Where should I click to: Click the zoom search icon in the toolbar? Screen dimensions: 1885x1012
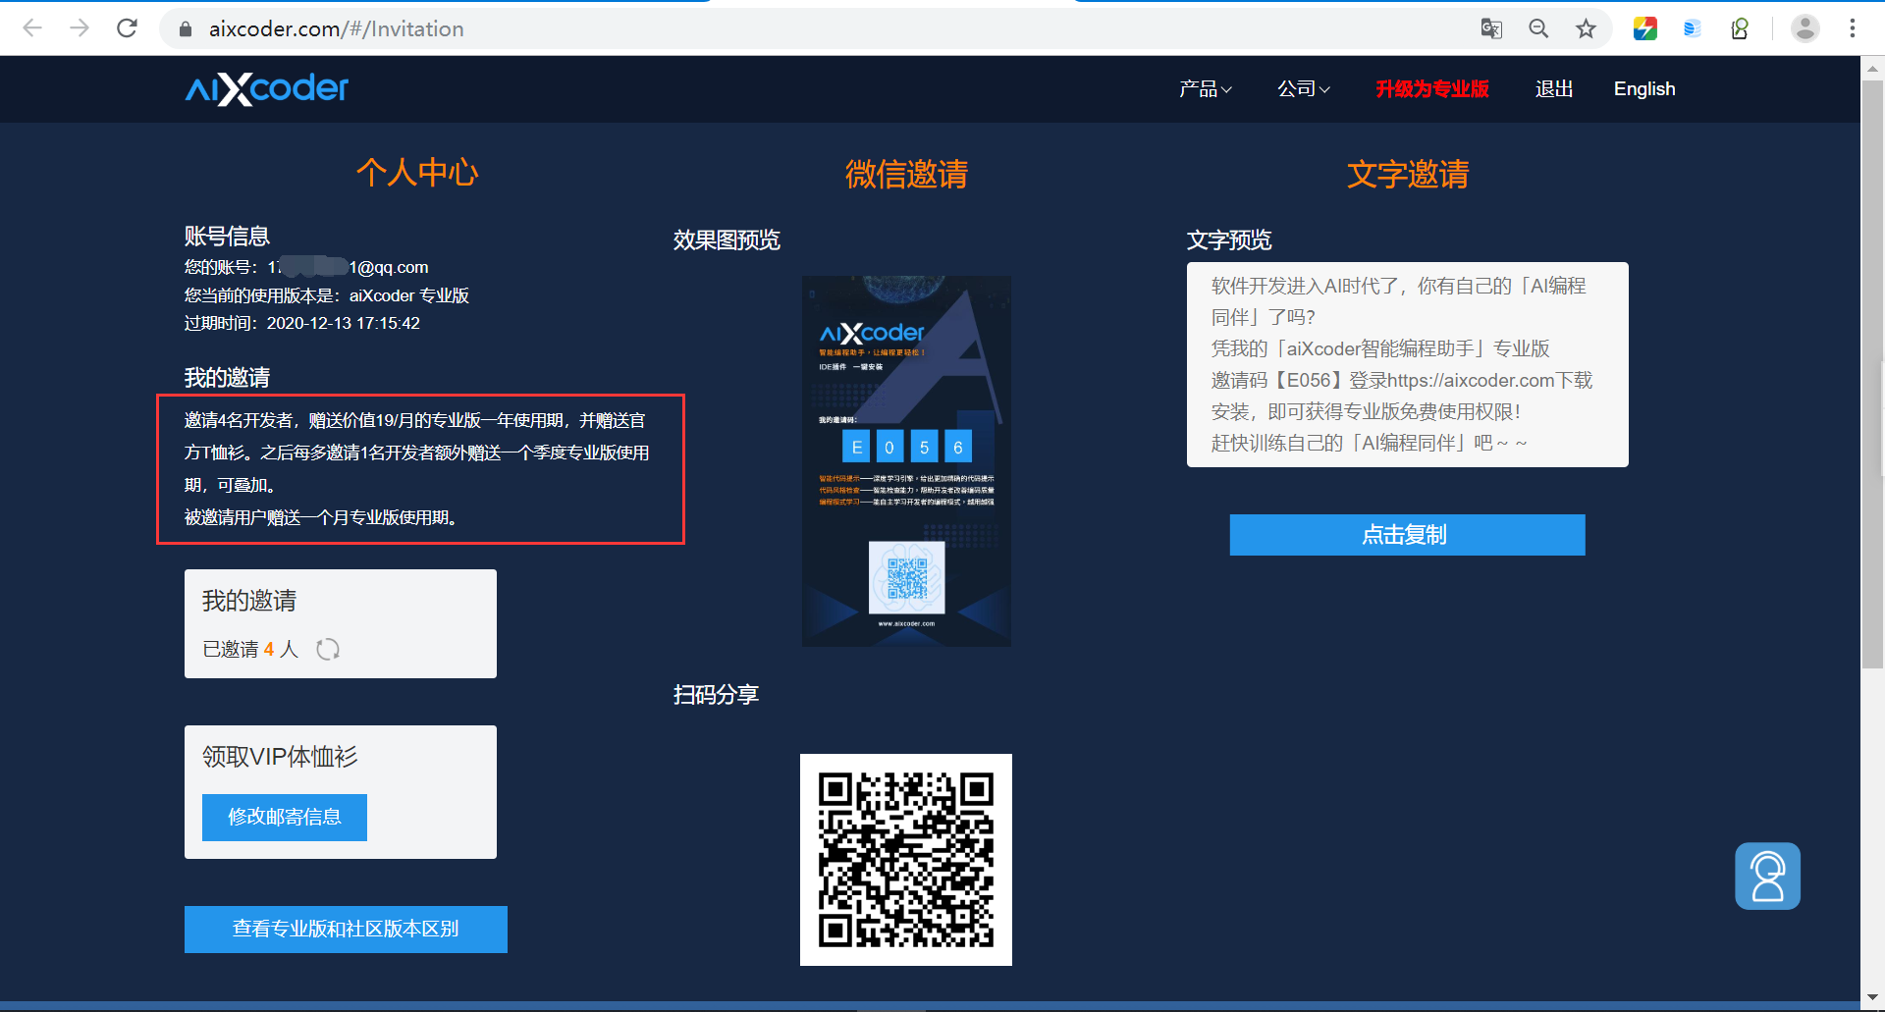point(1538,28)
